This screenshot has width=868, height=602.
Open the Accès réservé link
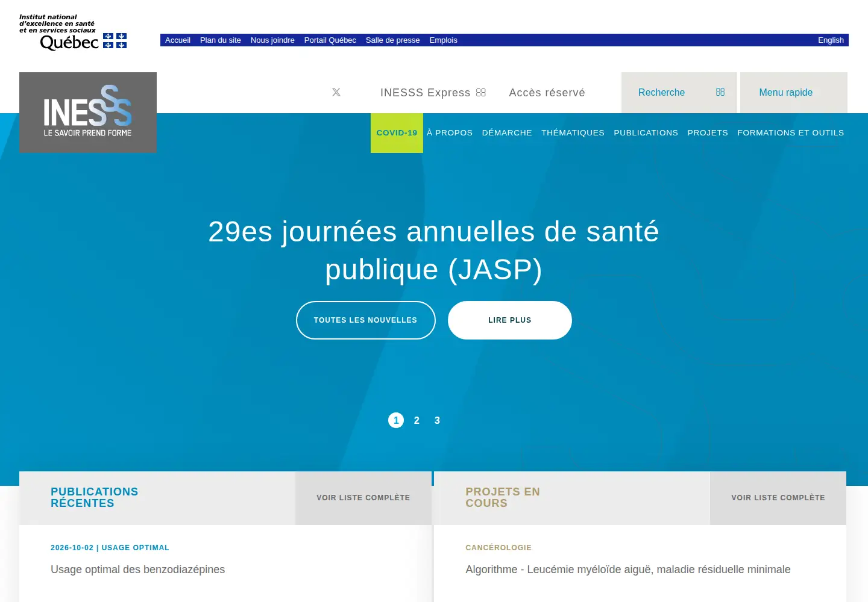pos(547,93)
